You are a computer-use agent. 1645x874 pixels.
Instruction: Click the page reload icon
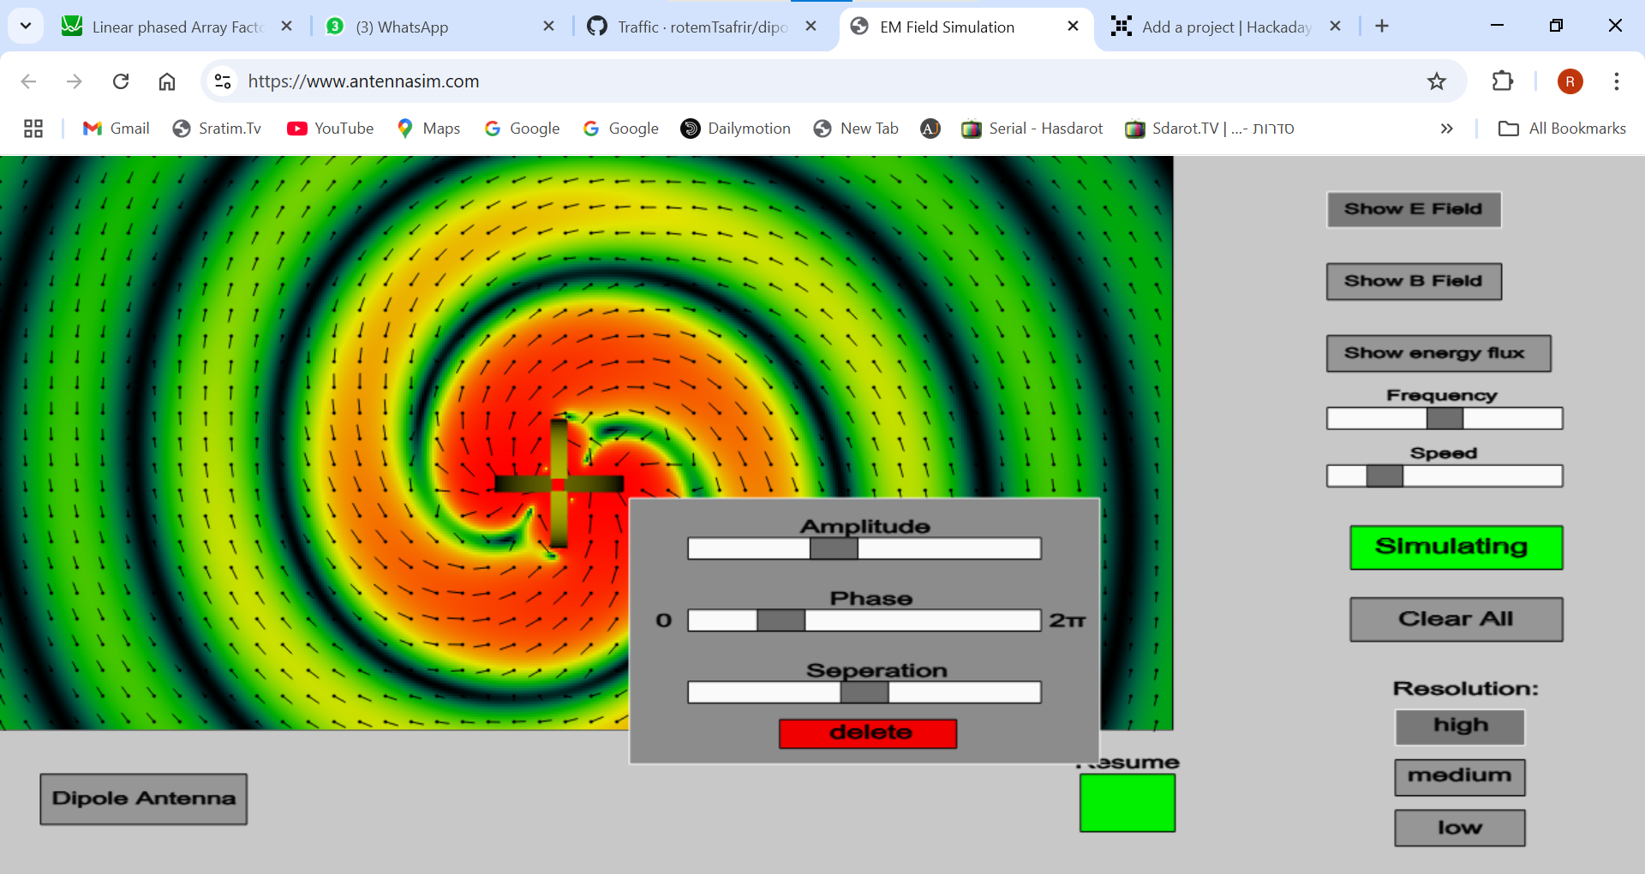tap(121, 81)
